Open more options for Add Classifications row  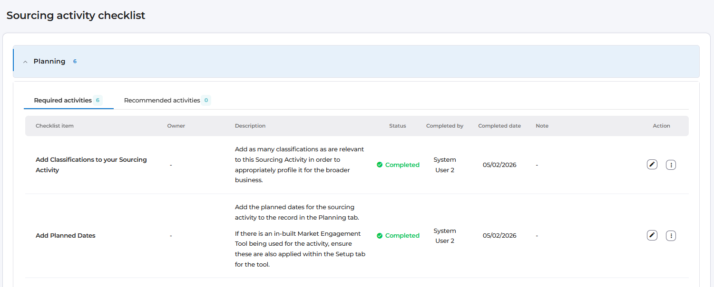pos(671,165)
